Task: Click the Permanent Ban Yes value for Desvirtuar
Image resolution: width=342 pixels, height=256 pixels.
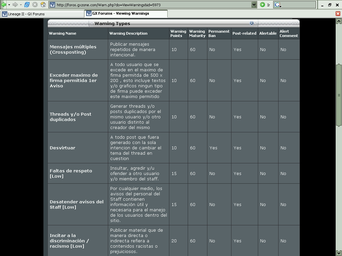Action: [213, 148]
